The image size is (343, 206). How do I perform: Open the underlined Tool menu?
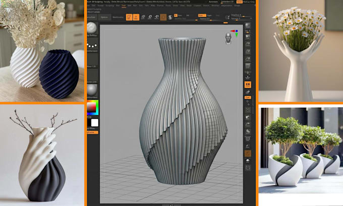124,6
